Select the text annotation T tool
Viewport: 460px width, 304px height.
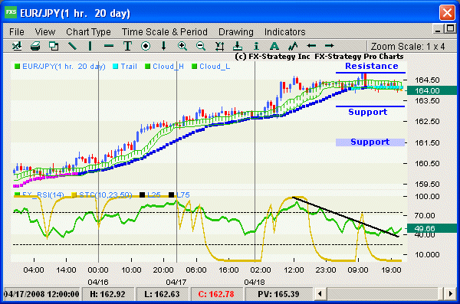tap(127, 46)
